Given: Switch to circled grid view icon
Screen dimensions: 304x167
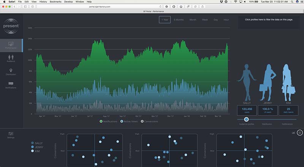Looking at the screenshot, I should point(300,133).
